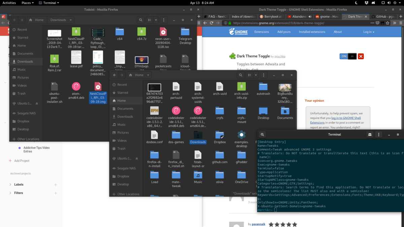This screenshot has height=227, width=404.
Task: Open the Home file manager's hamburger menu icon
Action: click(x=264, y=75)
